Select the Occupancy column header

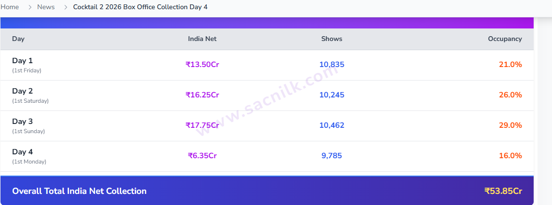point(505,39)
